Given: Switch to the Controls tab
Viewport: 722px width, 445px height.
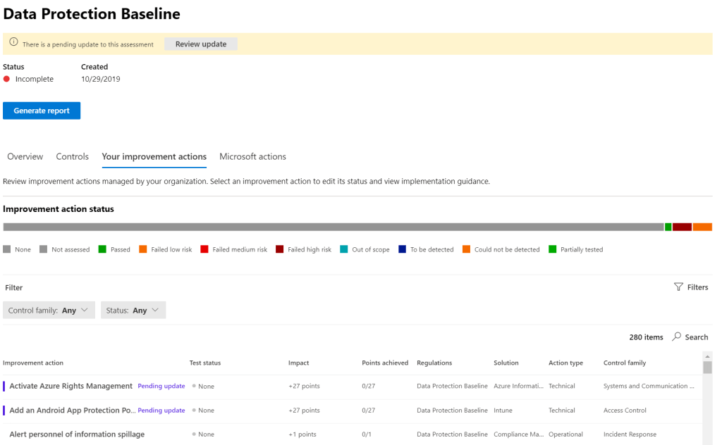Looking at the screenshot, I should click(73, 156).
